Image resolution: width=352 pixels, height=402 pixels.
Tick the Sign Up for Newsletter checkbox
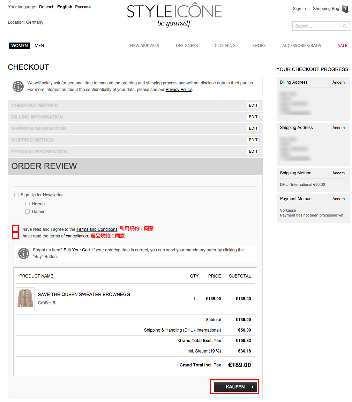pyautogui.click(x=16, y=195)
